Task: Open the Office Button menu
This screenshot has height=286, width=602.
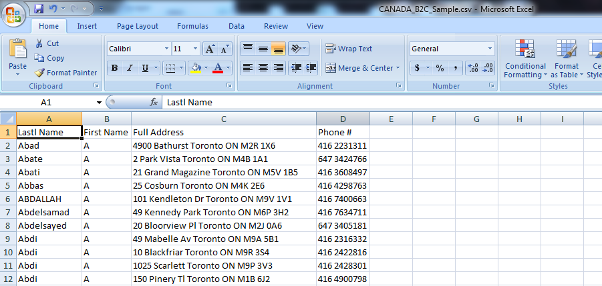Action: 13,13
